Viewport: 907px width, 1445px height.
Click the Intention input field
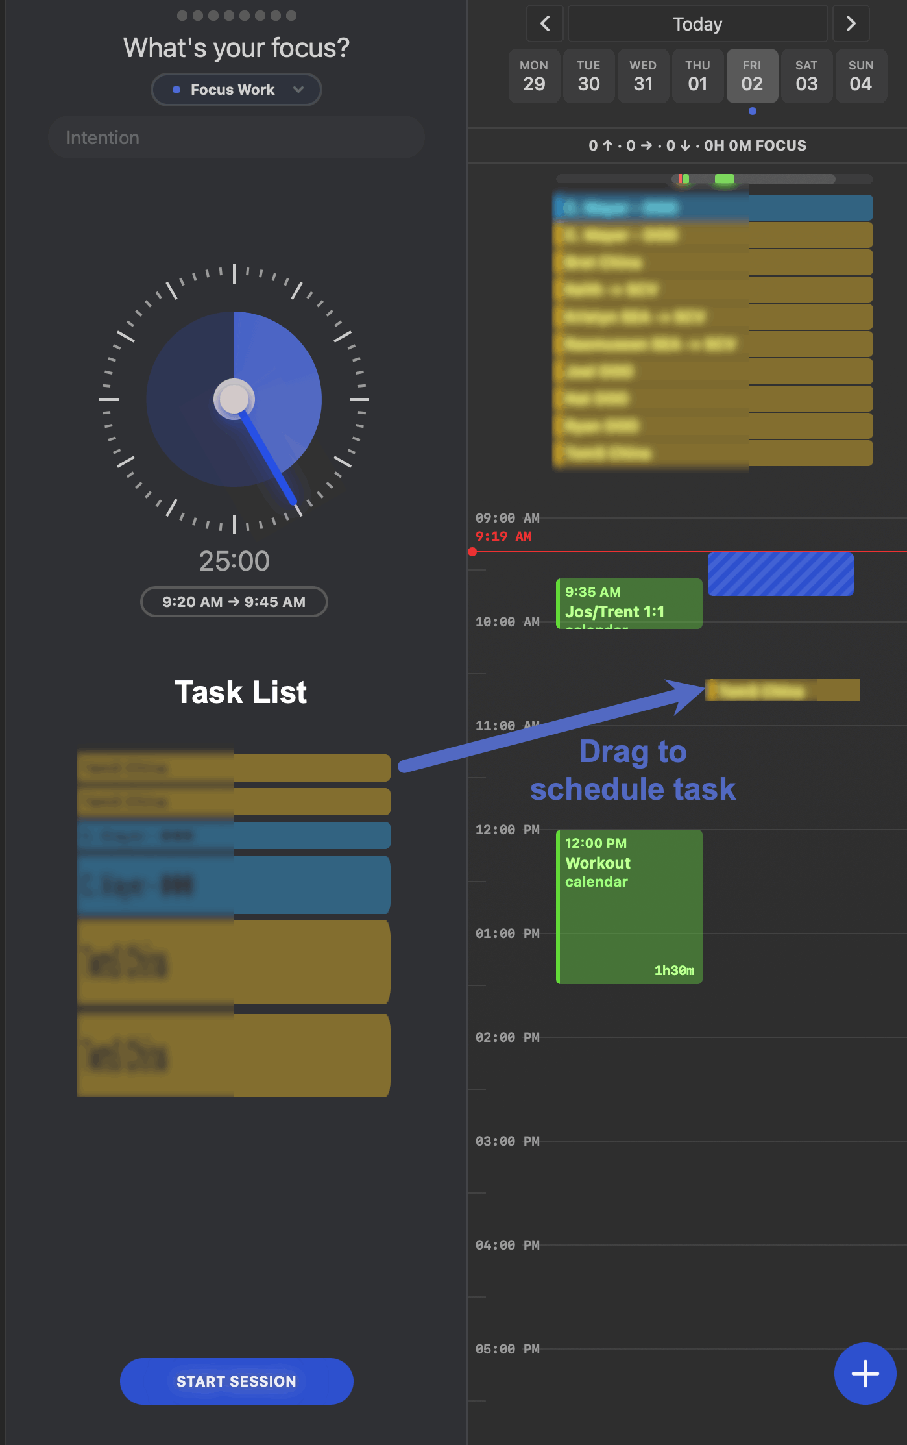coord(236,138)
